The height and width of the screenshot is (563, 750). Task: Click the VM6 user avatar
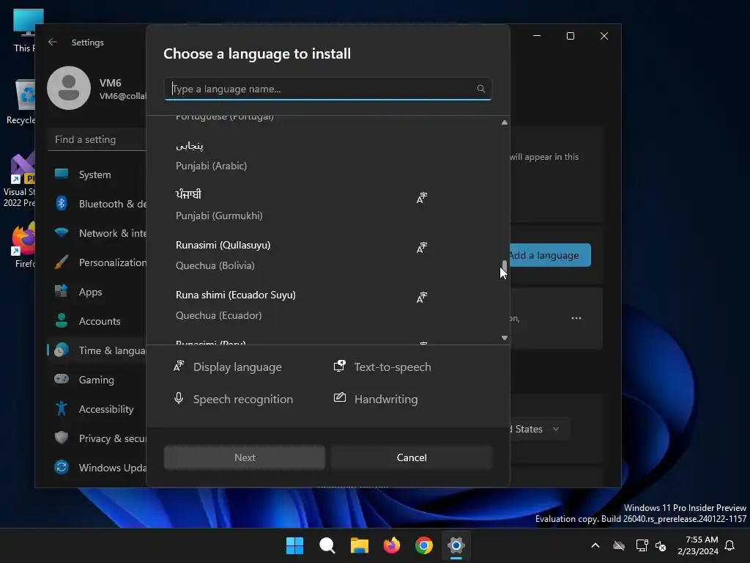click(x=69, y=88)
